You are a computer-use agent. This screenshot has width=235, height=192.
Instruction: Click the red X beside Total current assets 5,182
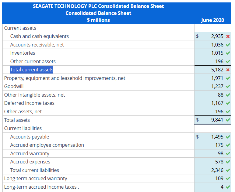click(228, 70)
